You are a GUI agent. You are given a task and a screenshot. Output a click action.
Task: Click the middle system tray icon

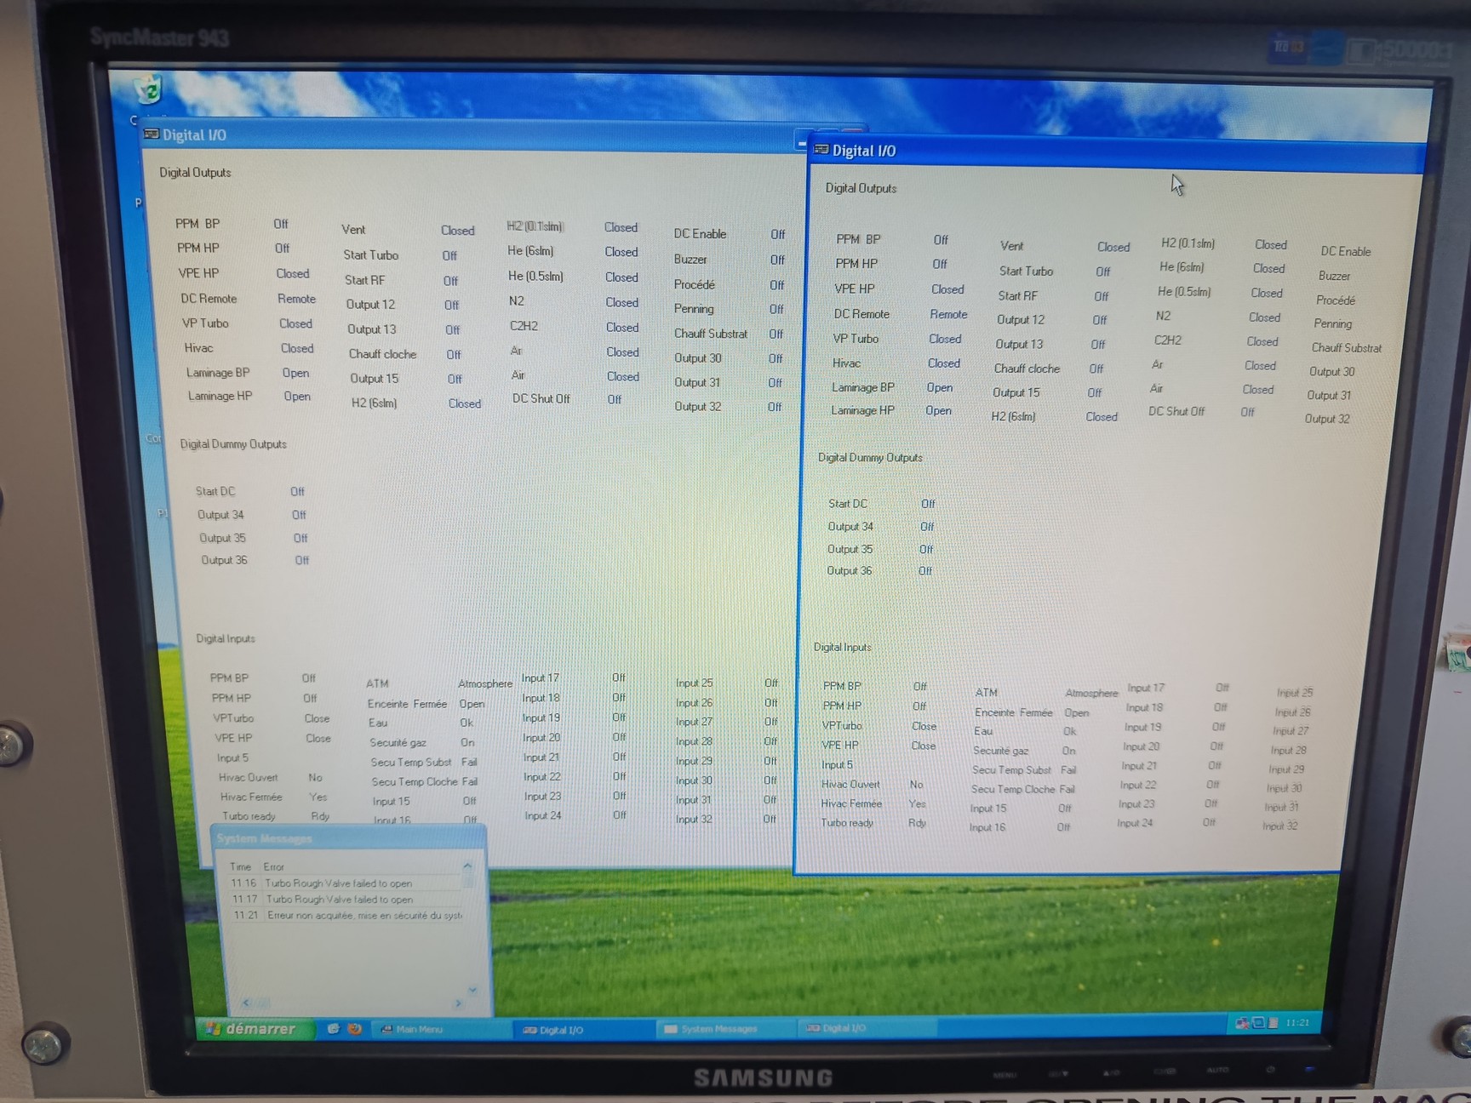coord(1257,1023)
